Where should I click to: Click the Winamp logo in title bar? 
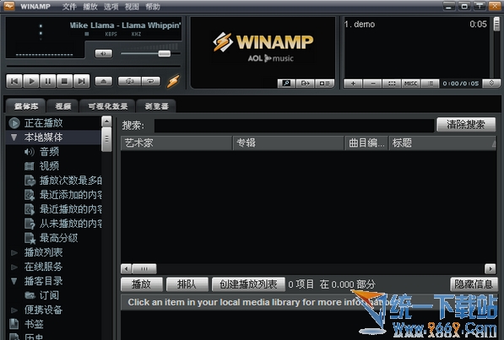(9, 6)
